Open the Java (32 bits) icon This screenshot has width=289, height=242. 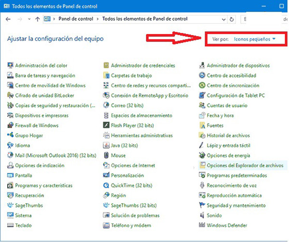(x=106, y=145)
